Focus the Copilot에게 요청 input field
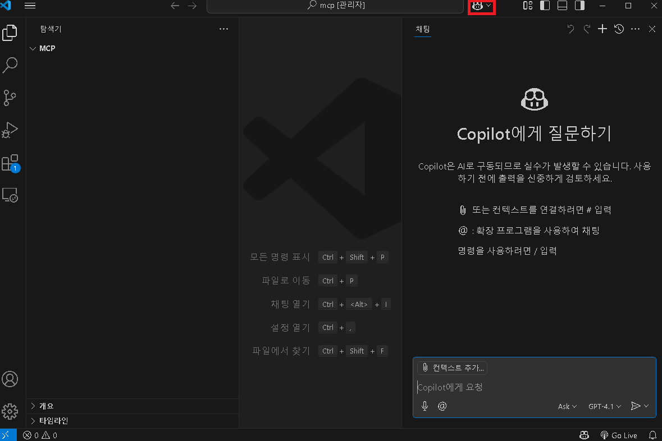Screen dimensions: 662x441 534,387
